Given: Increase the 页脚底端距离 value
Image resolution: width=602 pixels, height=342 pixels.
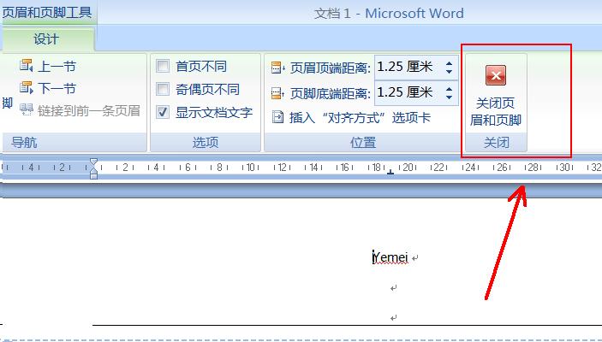Looking at the screenshot, I should coord(450,89).
